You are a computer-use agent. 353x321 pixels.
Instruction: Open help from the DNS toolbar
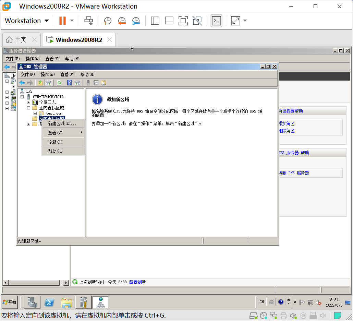[69, 83]
